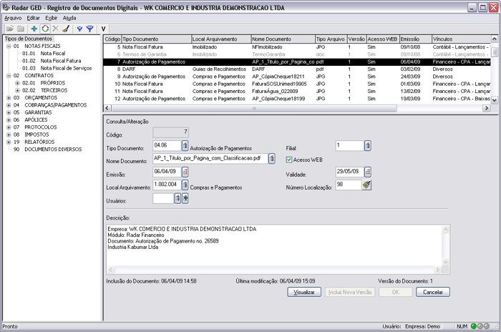Collapse the 01 NOTAS FISCAIS tree node
Viewport: 501px width, 332px height.
[8, 46]
